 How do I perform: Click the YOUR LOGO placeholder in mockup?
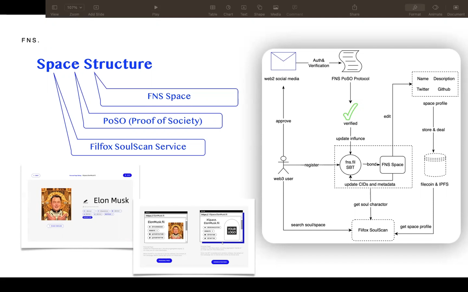[x=232, y=231]
